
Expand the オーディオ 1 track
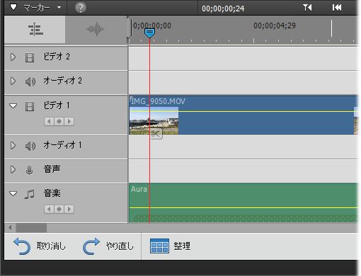coord(13,146)
